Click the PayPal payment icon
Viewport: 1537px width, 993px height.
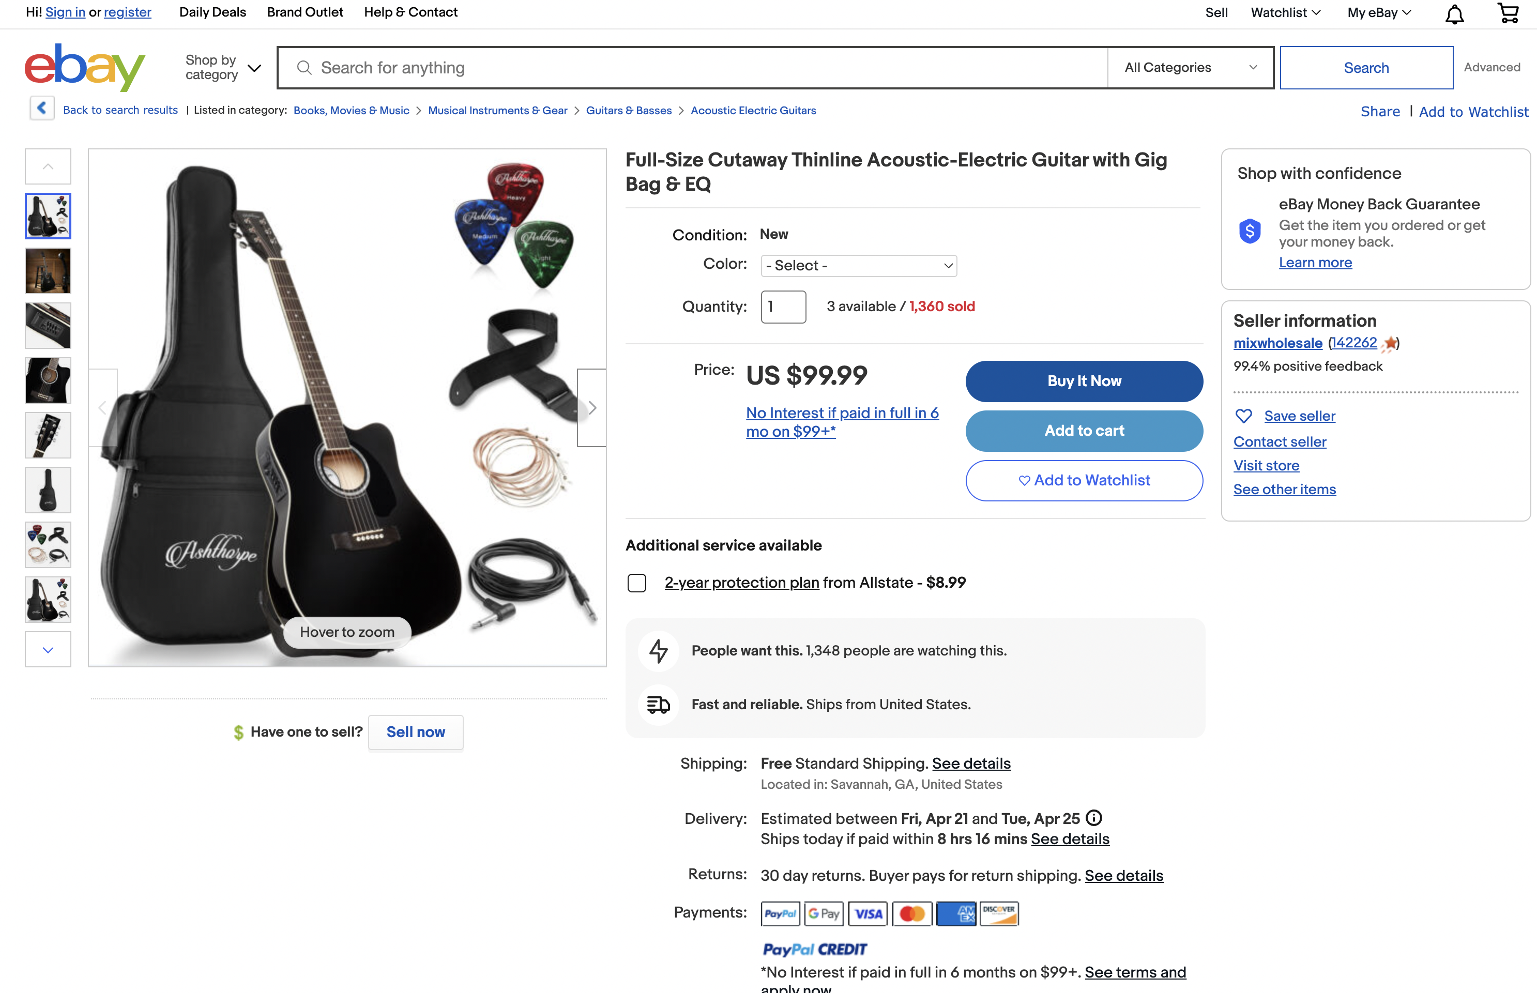(x=780, y=913)
